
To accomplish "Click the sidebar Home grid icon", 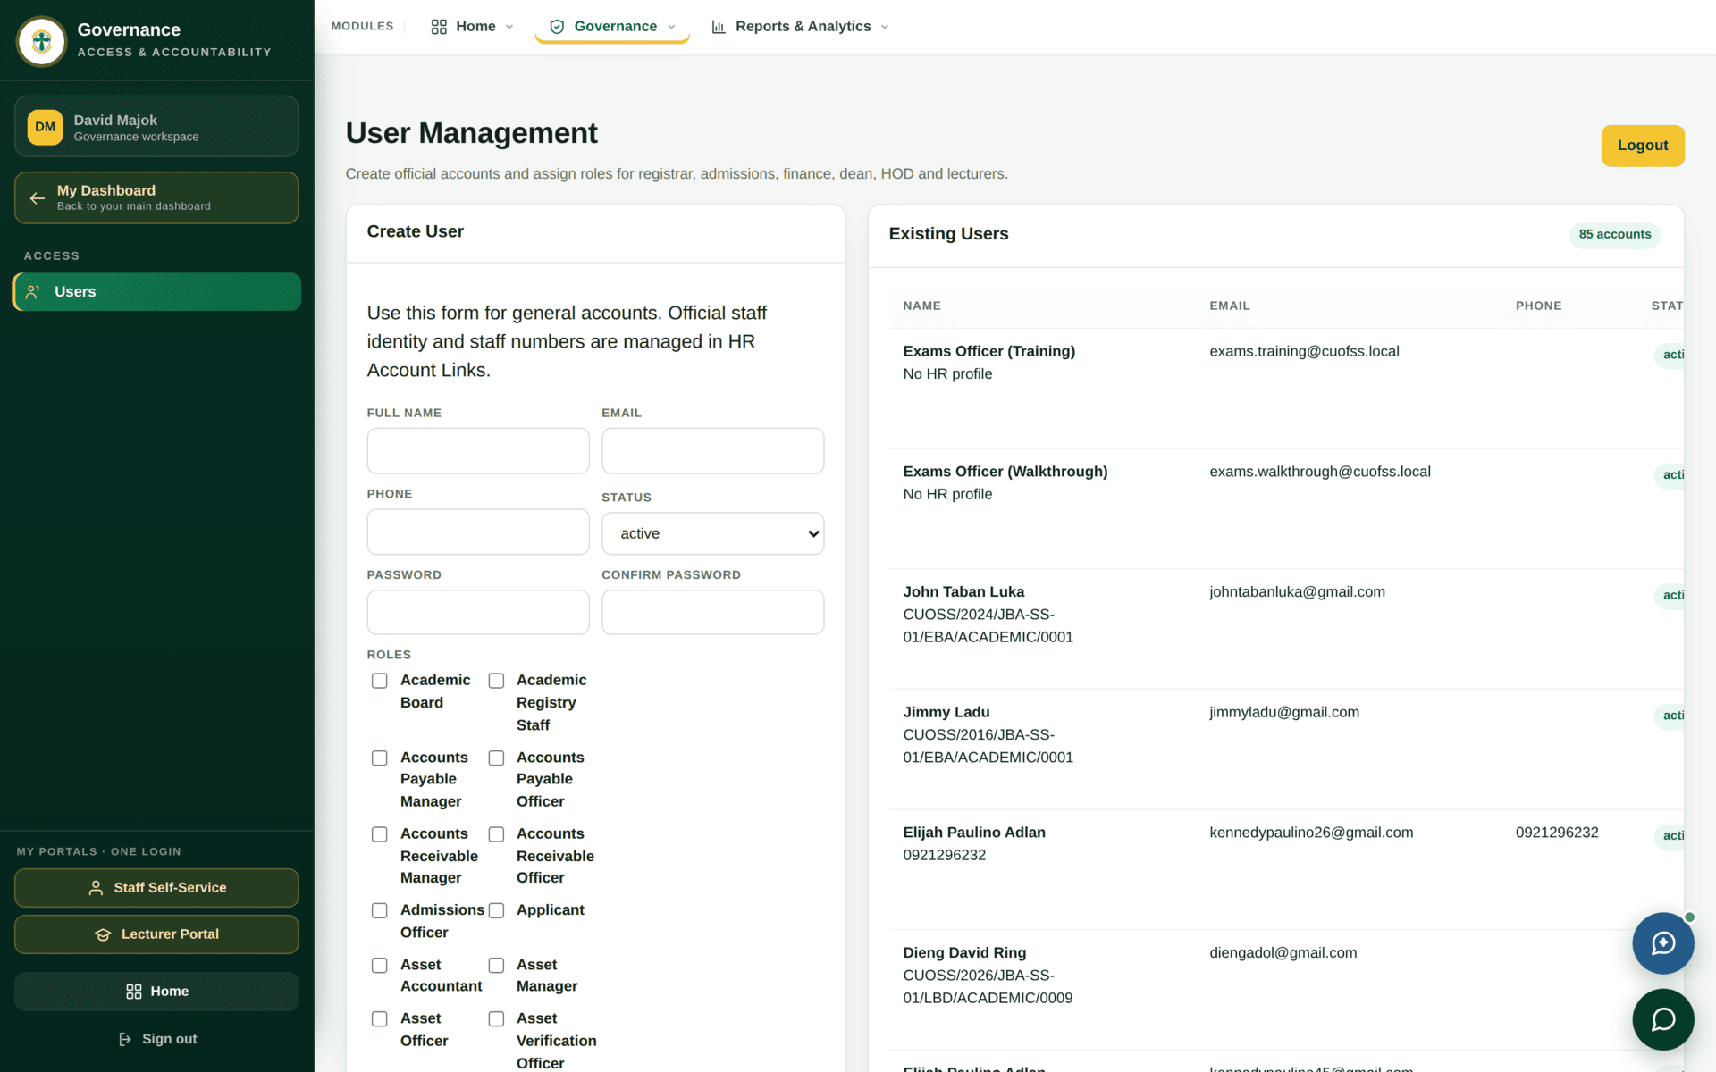I will [134, 992].
